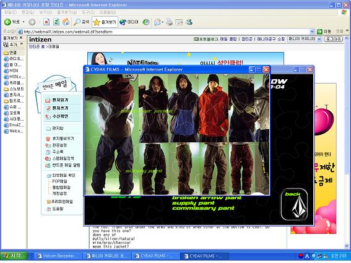
Task: Open the dropdown arrow beside Mail icon
Action: click(x=163, y=22)
